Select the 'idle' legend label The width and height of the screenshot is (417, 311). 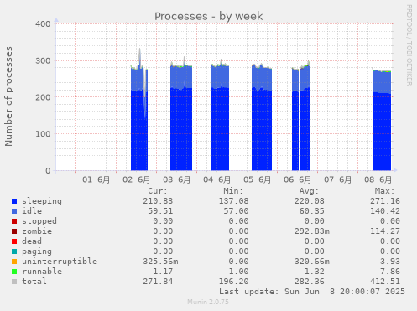(32, 211)
